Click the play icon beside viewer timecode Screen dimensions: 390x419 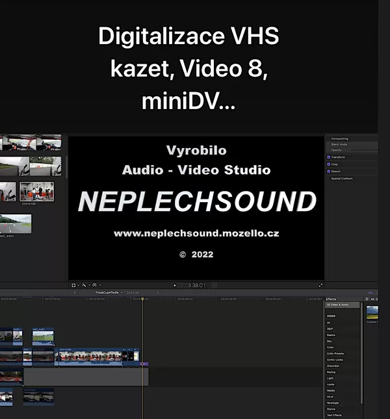pyautogui.click(x=175, y=285)
